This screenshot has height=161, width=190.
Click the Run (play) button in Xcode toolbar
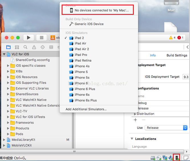coord(29,38)
